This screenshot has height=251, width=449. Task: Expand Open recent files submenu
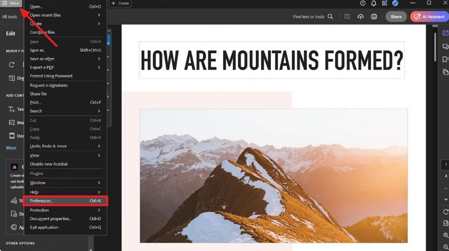pyautogui.click(x=65, y=15)
